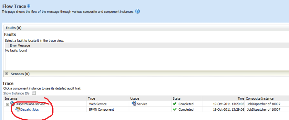Collapse the DispatchJobs.service tree node
This screenshot has height=120, width=289.
7,104
